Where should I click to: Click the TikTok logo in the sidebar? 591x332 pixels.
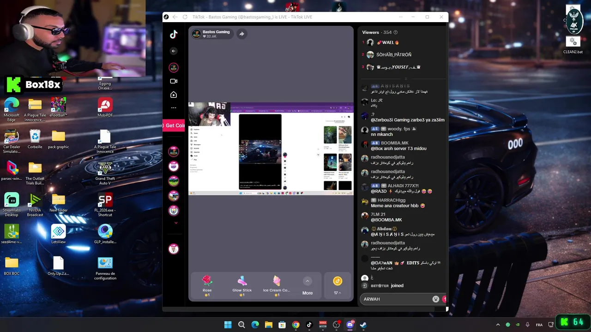[x=174, y=35]
